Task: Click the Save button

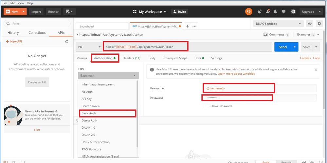Action: pyautogui.click(x=306, y=47)
